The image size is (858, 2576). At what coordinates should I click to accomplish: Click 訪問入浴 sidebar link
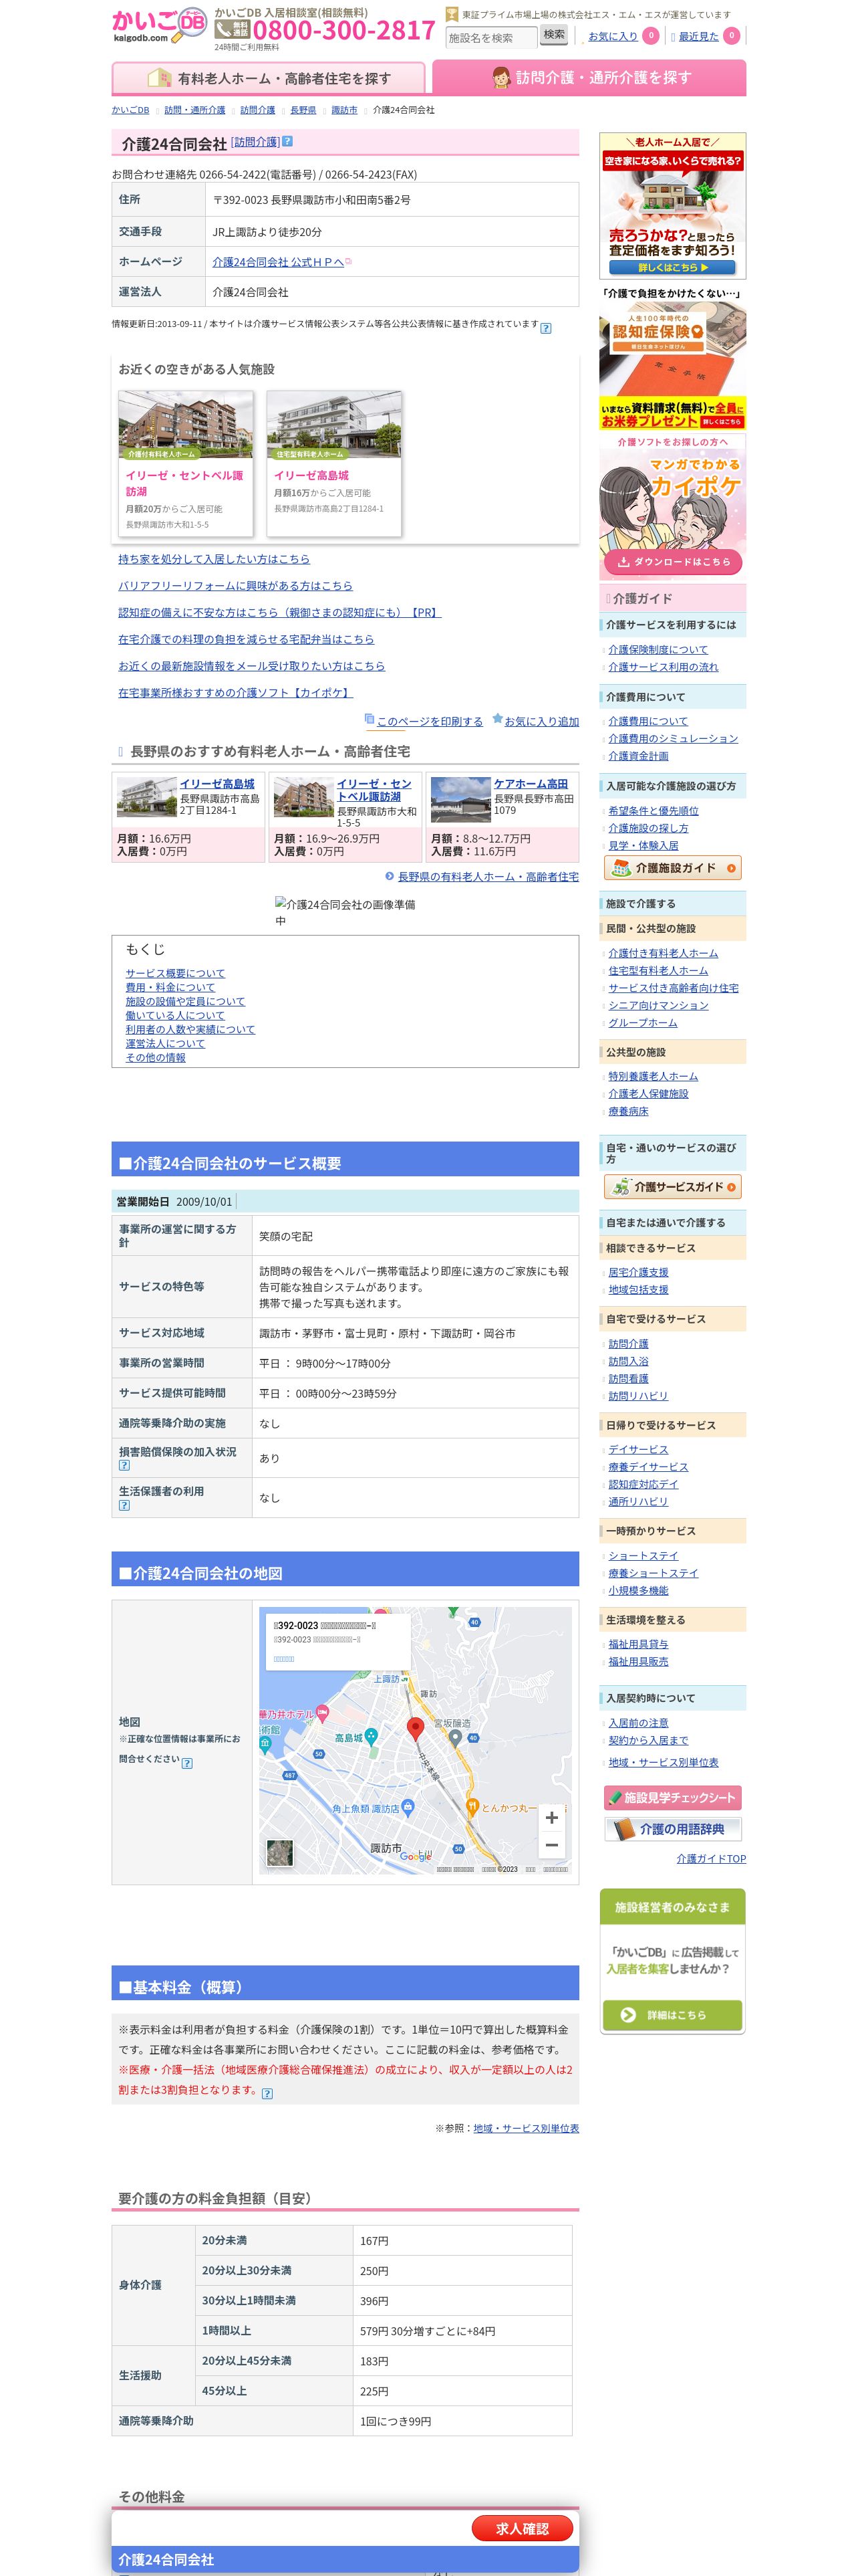628,1361
